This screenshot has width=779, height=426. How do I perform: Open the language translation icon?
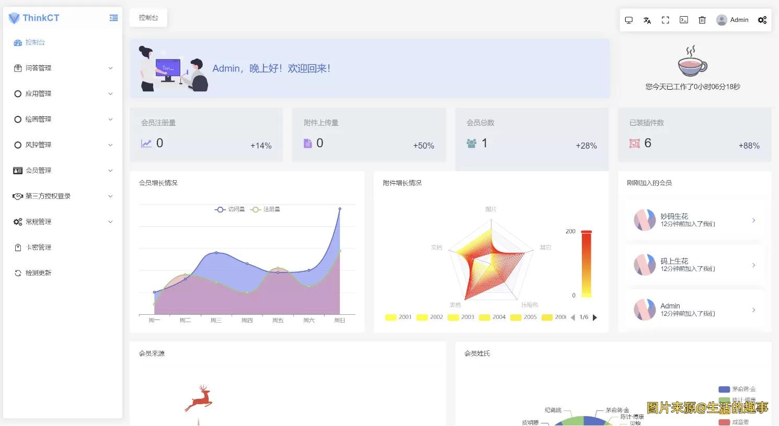coord(647,20)
